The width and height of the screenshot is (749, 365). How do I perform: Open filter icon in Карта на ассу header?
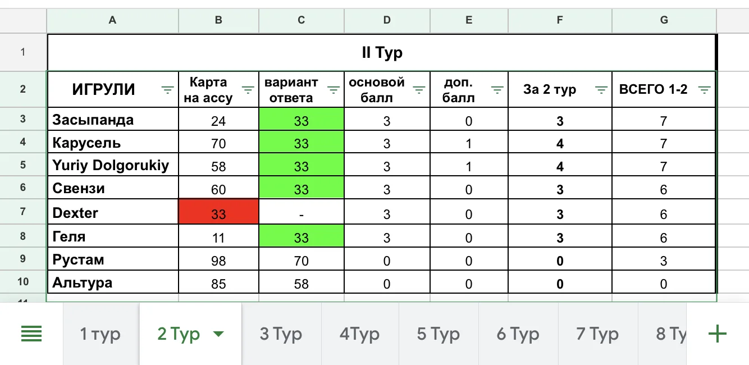(x=248, y=90)
